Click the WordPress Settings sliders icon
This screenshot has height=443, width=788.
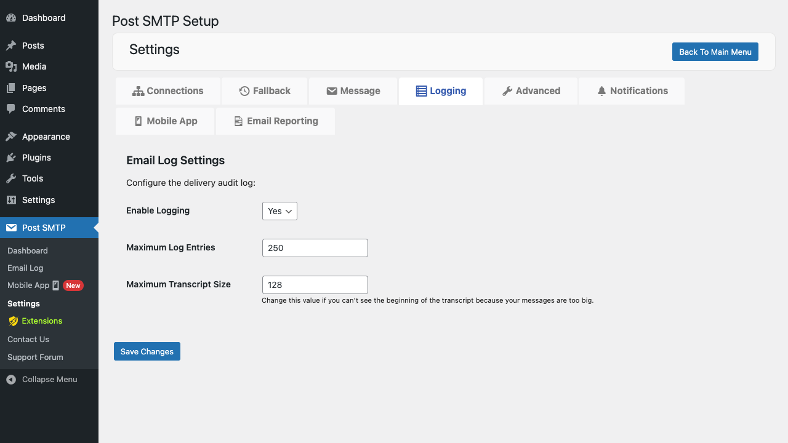11,200
